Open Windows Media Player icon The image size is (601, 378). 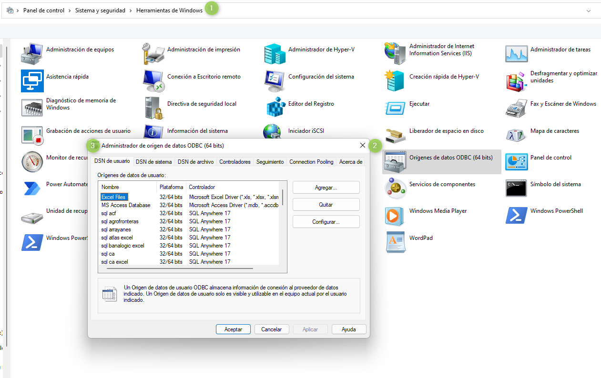[x=396, y=216]
